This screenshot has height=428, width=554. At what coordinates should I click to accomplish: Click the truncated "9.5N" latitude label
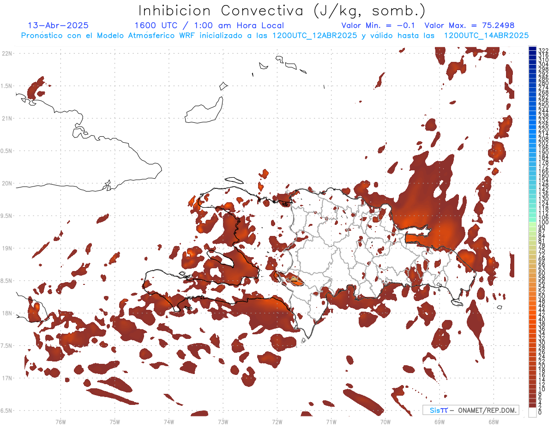click(6, 216)
